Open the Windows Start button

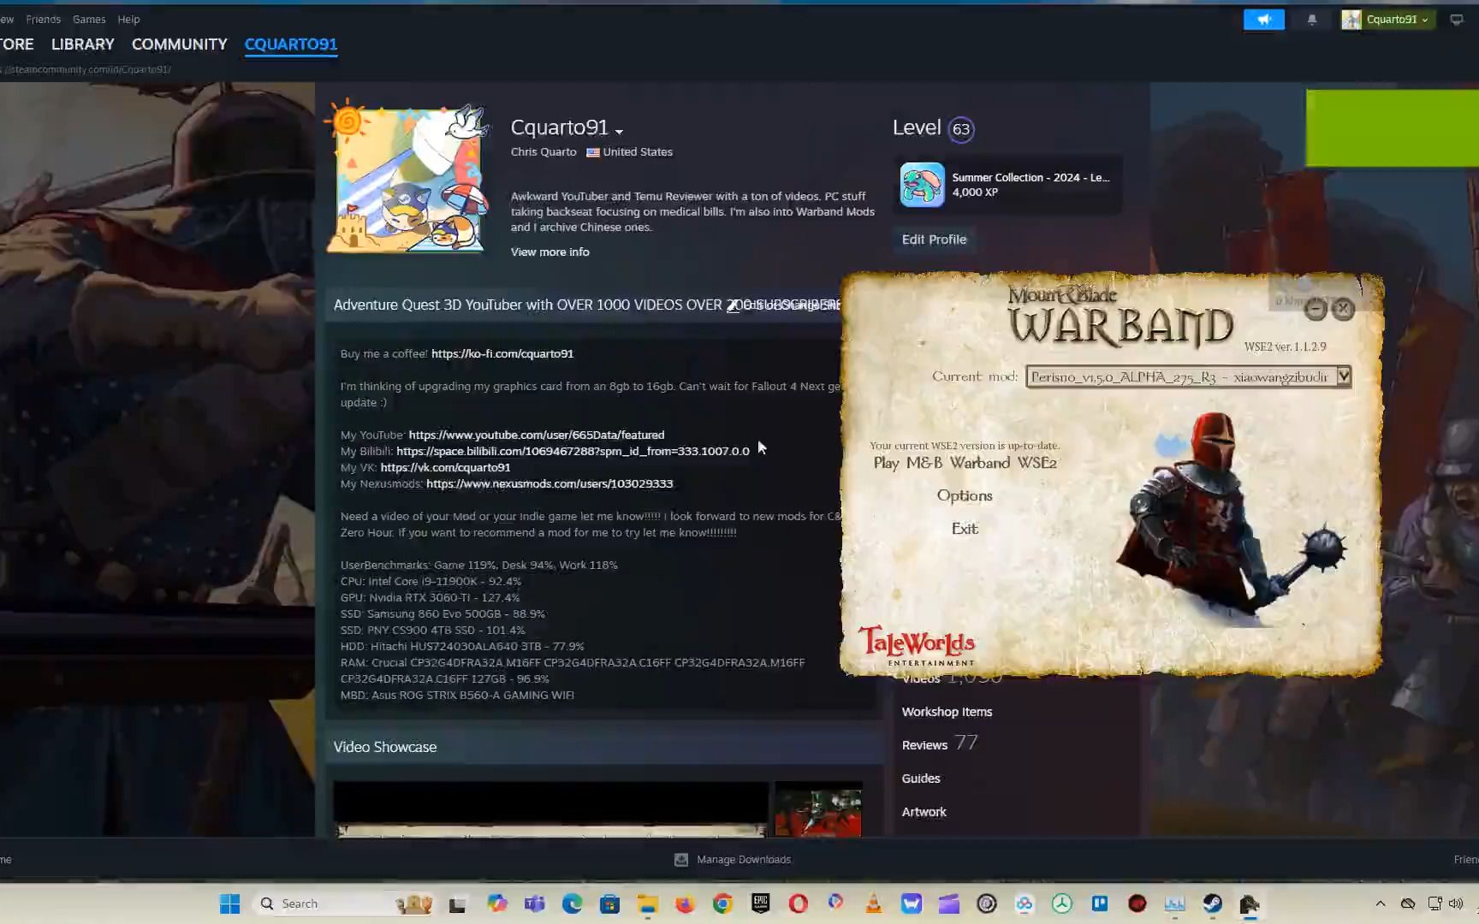tap(229, 903)
